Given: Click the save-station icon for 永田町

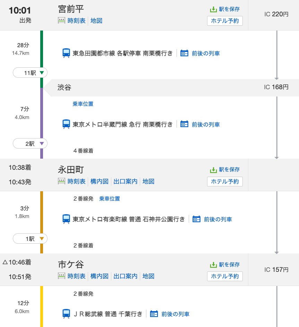Looking at the screenshot, I should 213,170.
